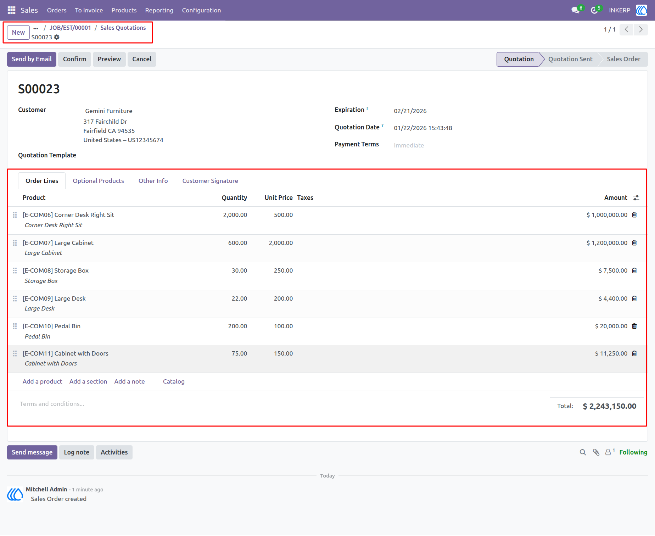655x536 pixels.
Task: Open the To Invoice menu
Action: click(89, 10)
